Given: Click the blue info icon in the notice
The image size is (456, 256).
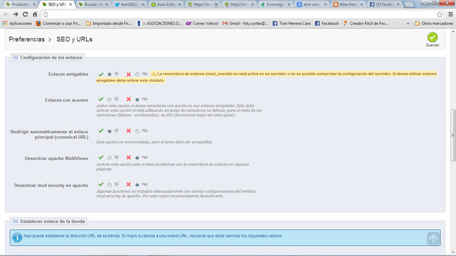Looking at the screenshot, I should 17,237.
